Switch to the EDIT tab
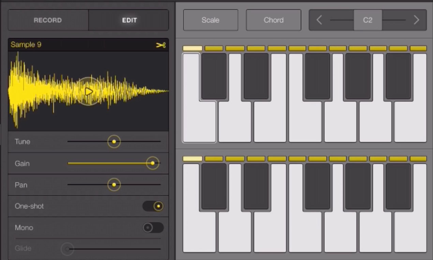The width and height of the screenshot is (433, 260). 129,20
